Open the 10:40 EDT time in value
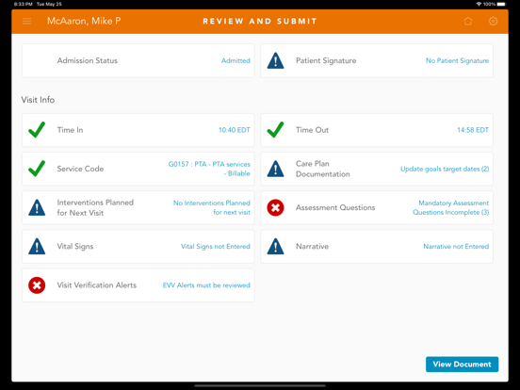 [x=235, y=130]
